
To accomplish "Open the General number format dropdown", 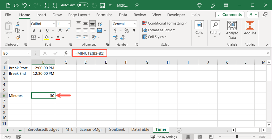I will point(135,24).
